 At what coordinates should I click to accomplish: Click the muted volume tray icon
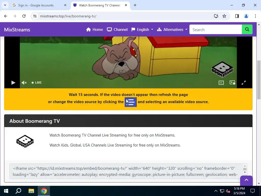228,191
